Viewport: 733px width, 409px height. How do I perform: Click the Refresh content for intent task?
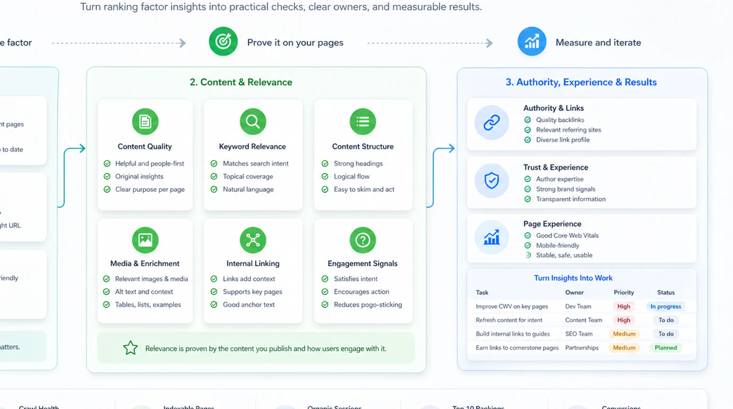[x=509, y=320]
